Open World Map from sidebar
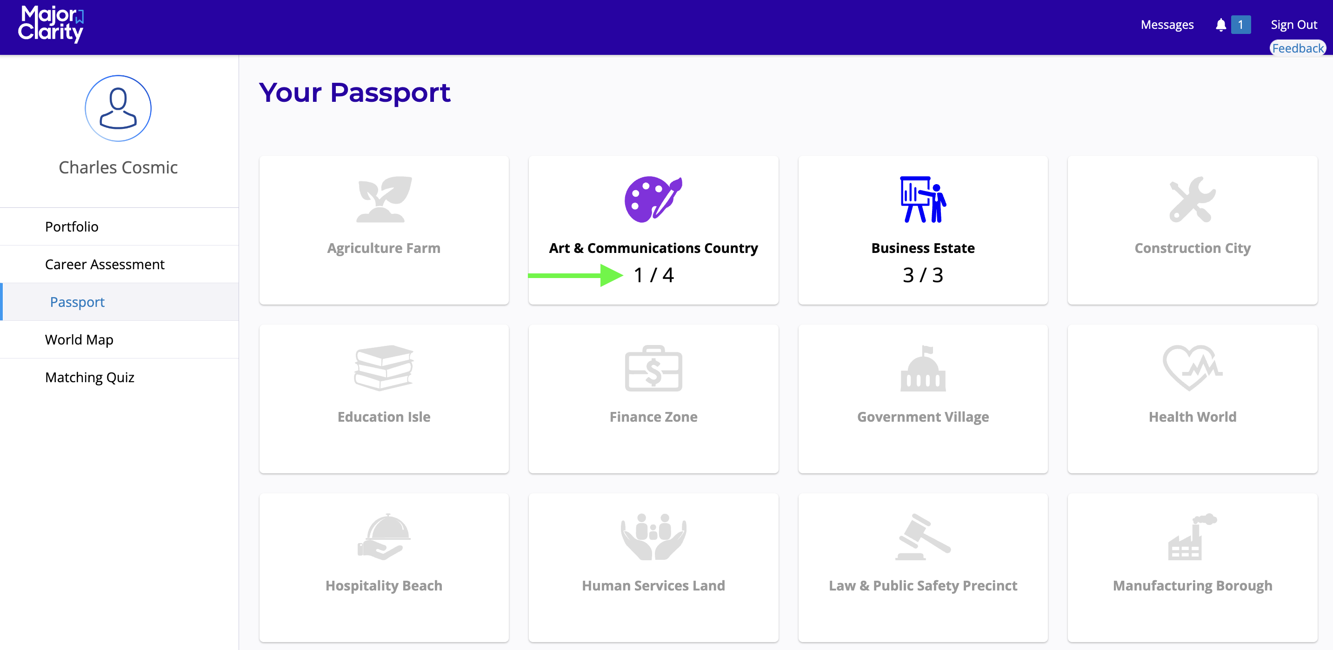The width and height of the screenshot is (1333, 650). click(79, 340)
